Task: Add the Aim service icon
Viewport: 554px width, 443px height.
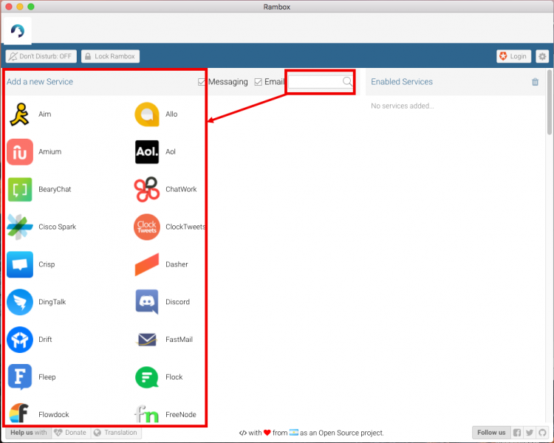Action: pos(19,114)
